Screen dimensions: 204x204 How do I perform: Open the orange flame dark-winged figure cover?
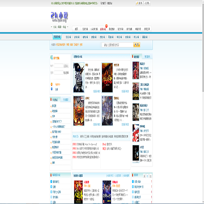click(79, 110)
